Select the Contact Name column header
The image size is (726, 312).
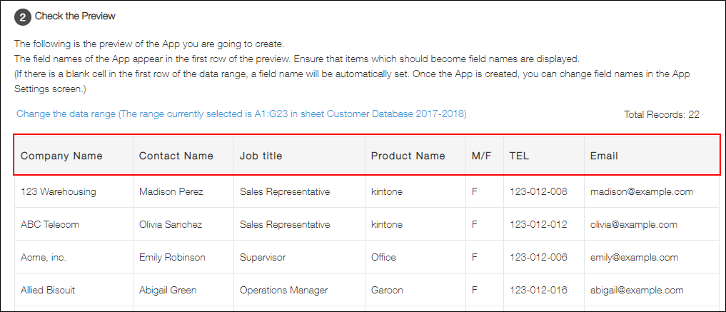pos(176,156)
